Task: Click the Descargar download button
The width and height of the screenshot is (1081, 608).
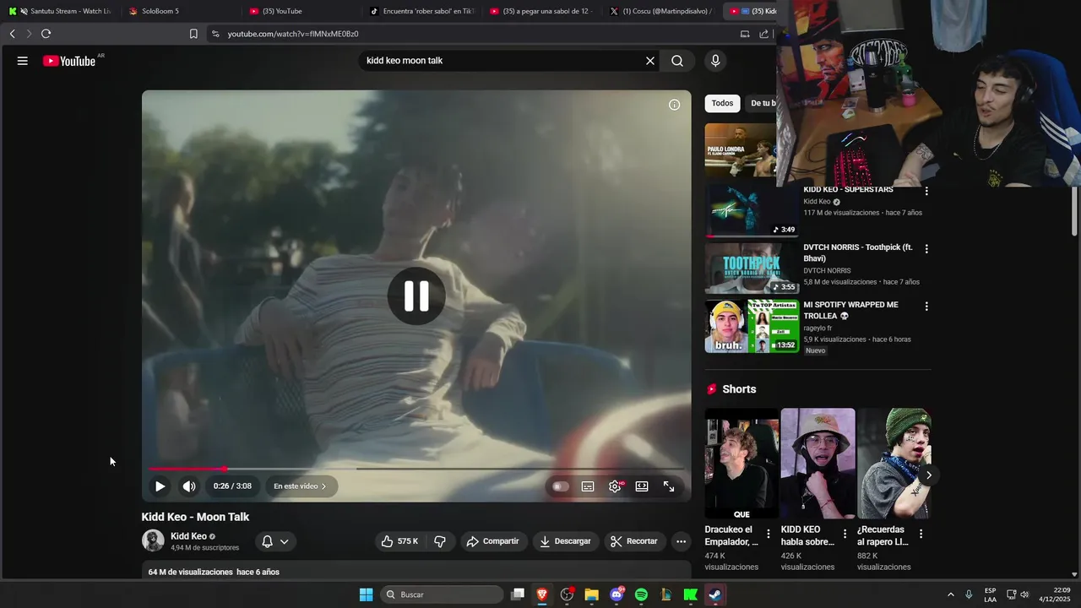Action: (x=565, y=541)
